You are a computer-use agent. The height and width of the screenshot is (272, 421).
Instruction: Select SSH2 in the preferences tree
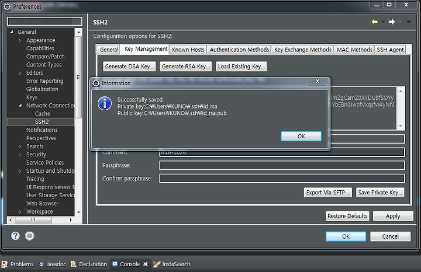[x=41, y=122]
